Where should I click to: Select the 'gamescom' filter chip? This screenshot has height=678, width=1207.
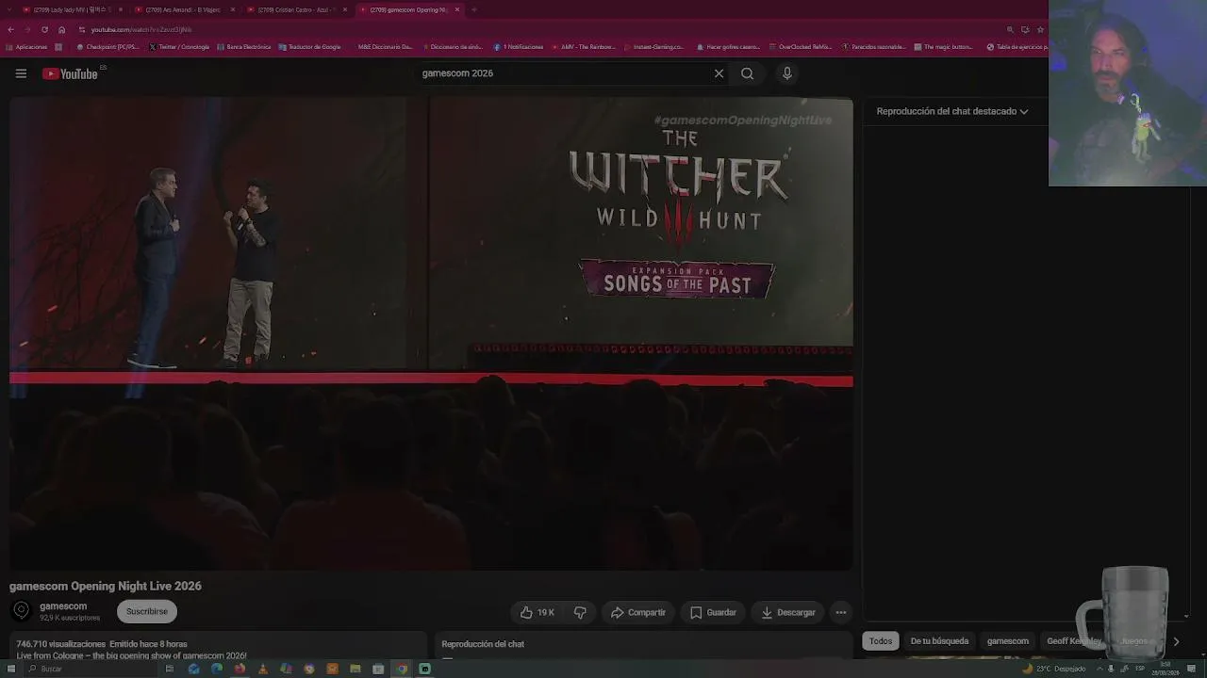click(x=1008, y=641)
